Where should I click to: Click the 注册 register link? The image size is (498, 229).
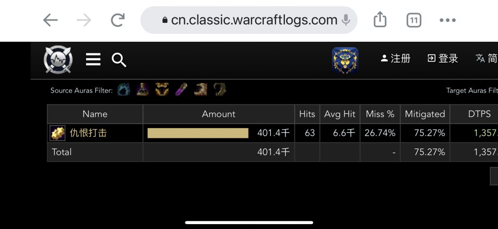396,59
